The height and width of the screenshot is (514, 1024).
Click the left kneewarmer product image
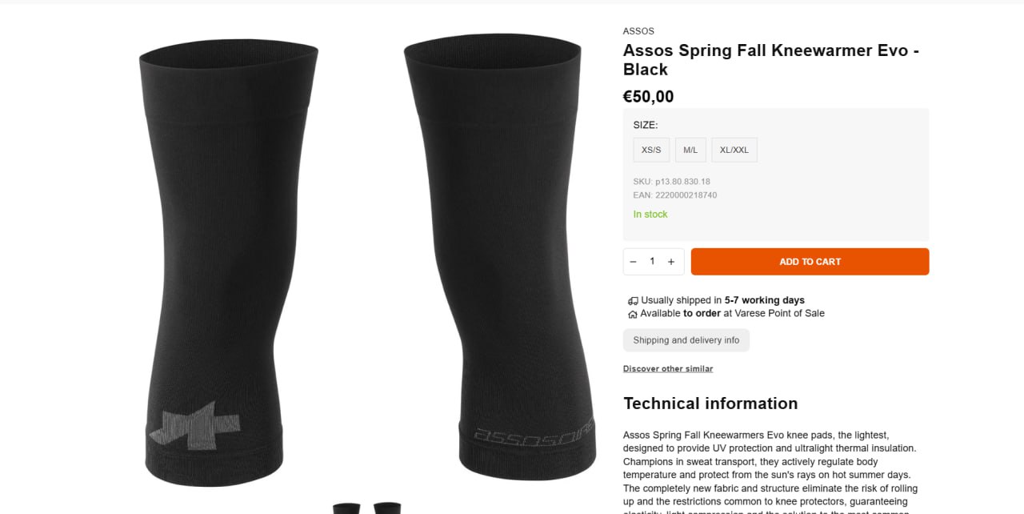(x=228, y=262)
